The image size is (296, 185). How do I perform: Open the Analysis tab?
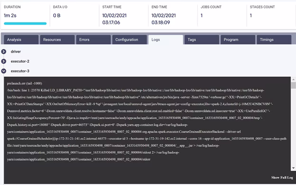21,40
